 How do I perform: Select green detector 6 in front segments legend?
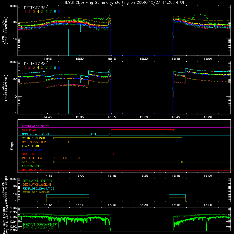[x=47, y=12]
